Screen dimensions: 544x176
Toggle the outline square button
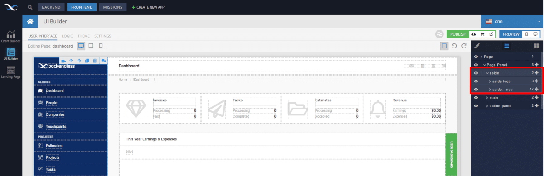pyautogui.click(x=444, y=46)
